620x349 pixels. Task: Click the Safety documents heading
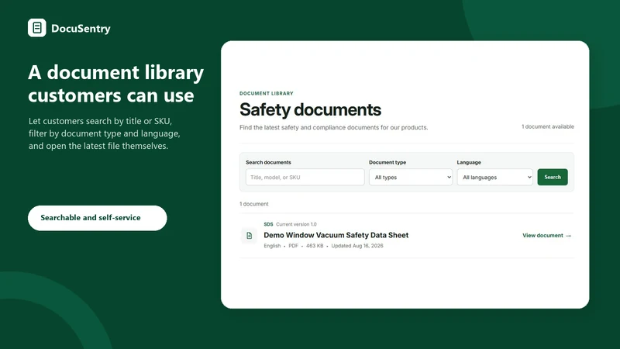tap(311, 109)
